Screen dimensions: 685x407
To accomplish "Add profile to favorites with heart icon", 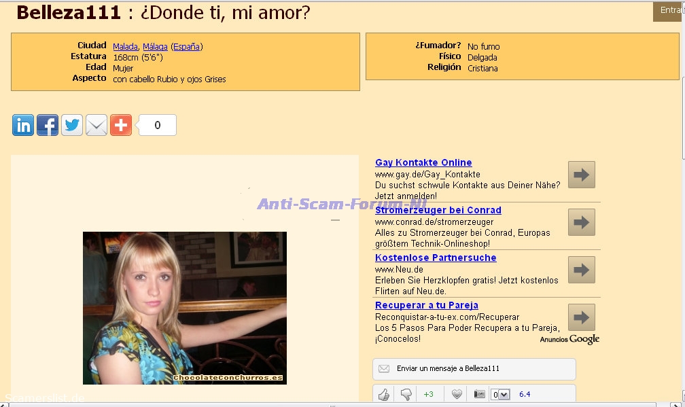I will (x=457, y=394).
